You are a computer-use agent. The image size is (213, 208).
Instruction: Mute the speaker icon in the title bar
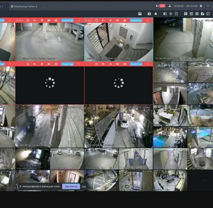(157, 6)
